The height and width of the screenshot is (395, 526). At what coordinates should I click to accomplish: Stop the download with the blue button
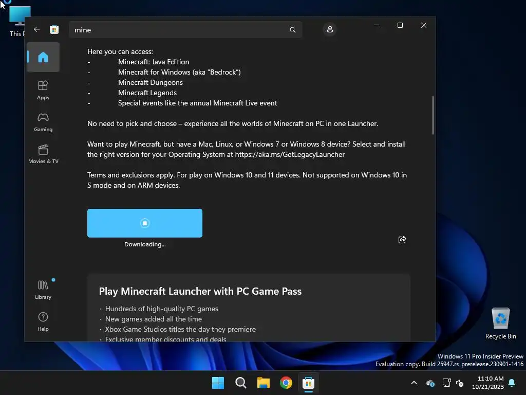144,223
